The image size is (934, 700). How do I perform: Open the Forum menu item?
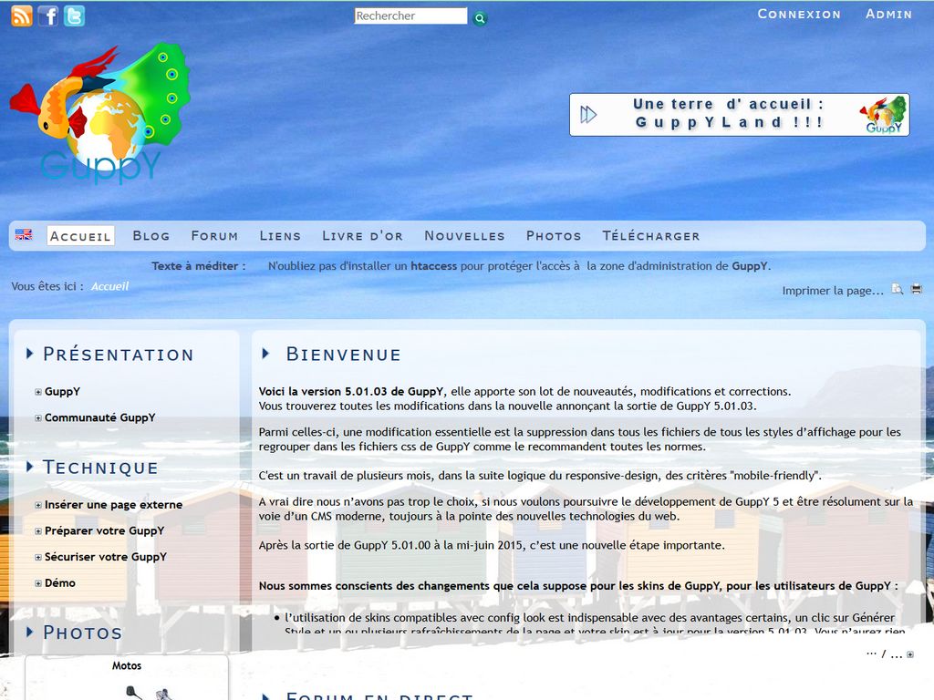pyautogui.click(x=214, y=235)
